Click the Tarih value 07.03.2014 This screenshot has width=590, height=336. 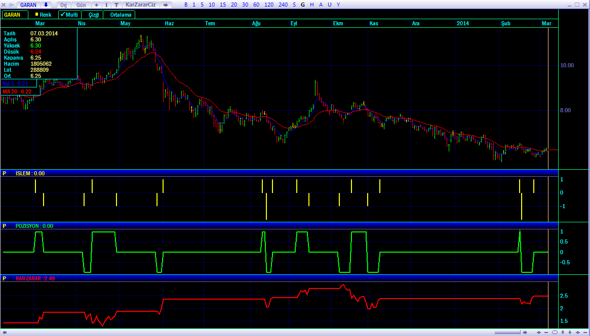pyautogui.click(x=44, y=33)
